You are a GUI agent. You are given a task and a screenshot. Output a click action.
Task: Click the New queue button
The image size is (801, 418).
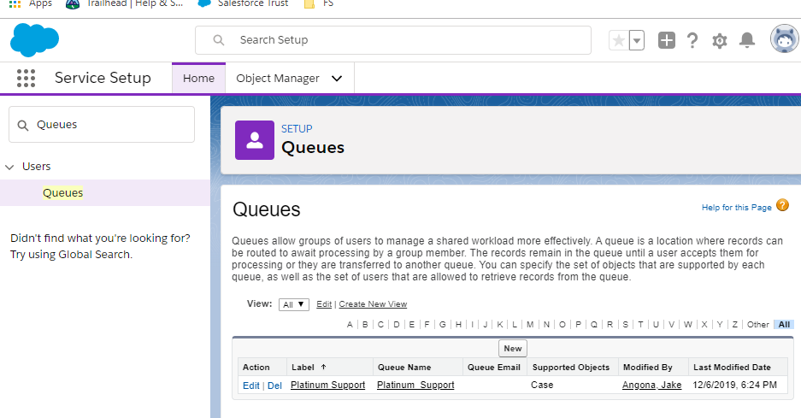[x=513, y=349]
